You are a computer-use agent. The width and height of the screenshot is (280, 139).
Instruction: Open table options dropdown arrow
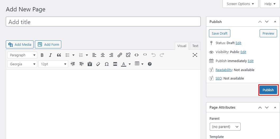[142, 64]
